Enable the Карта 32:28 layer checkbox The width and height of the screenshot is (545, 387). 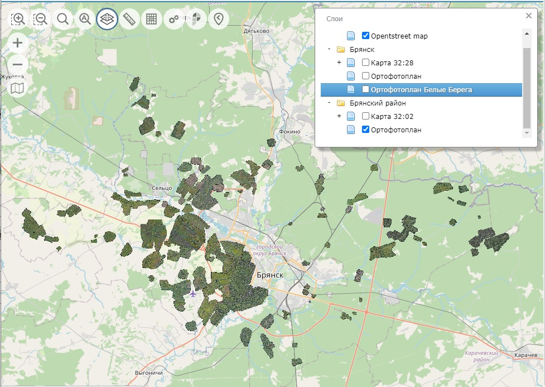(365, 63)
